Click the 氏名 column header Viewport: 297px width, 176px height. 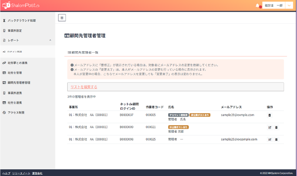coord(171,107)
